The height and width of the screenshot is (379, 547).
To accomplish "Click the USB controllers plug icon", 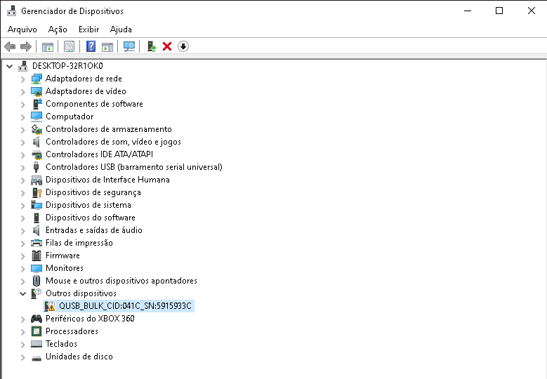I will pos(37,167).
